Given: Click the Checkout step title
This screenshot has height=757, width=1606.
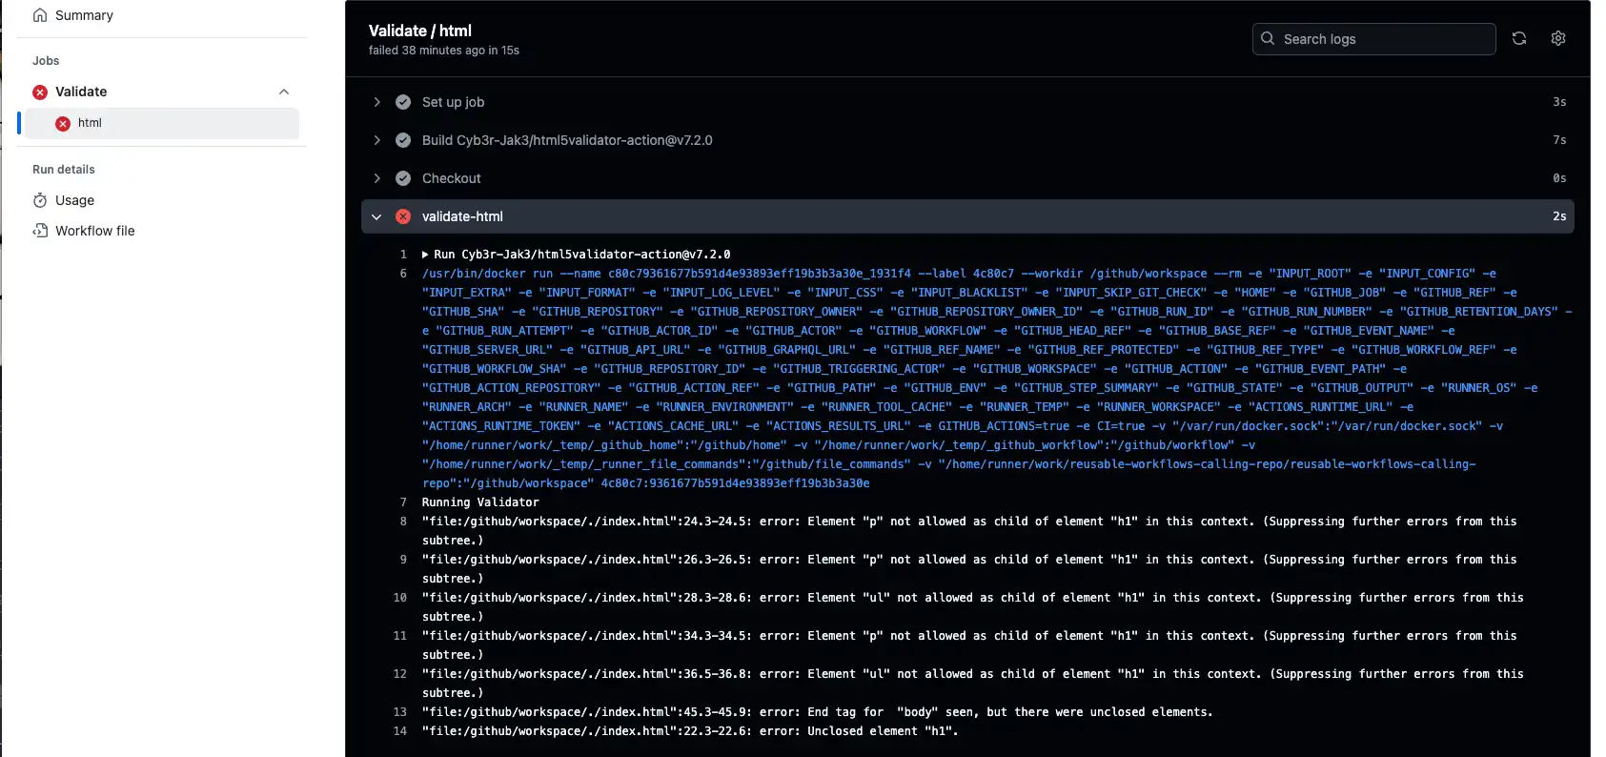Looking at the screenshot, I should [x=452, y=178].
